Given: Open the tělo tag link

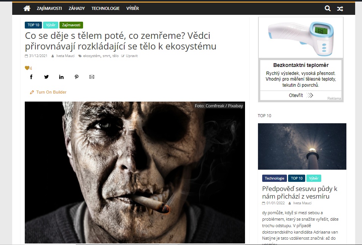Looking at the screenshot, I should (115, 56).
